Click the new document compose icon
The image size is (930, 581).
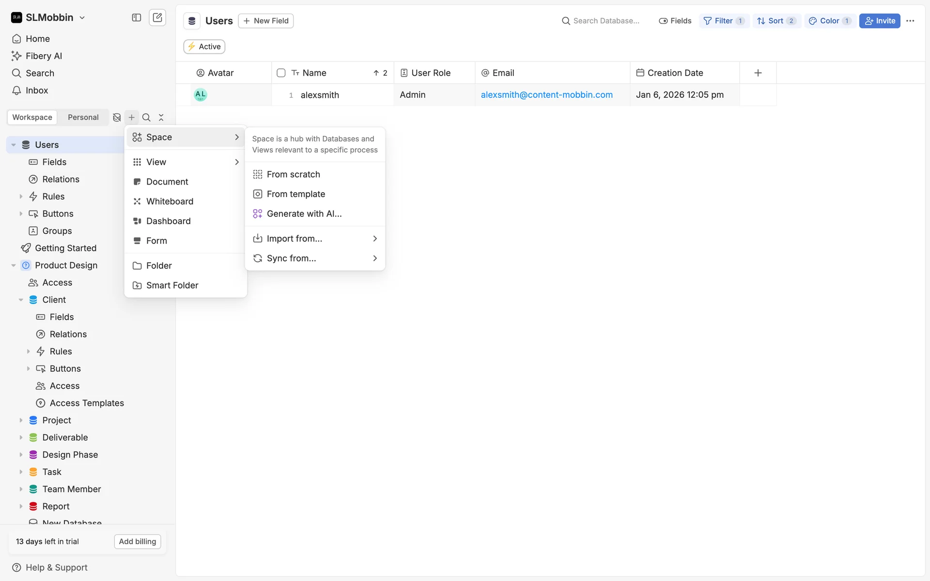[157, 17]
